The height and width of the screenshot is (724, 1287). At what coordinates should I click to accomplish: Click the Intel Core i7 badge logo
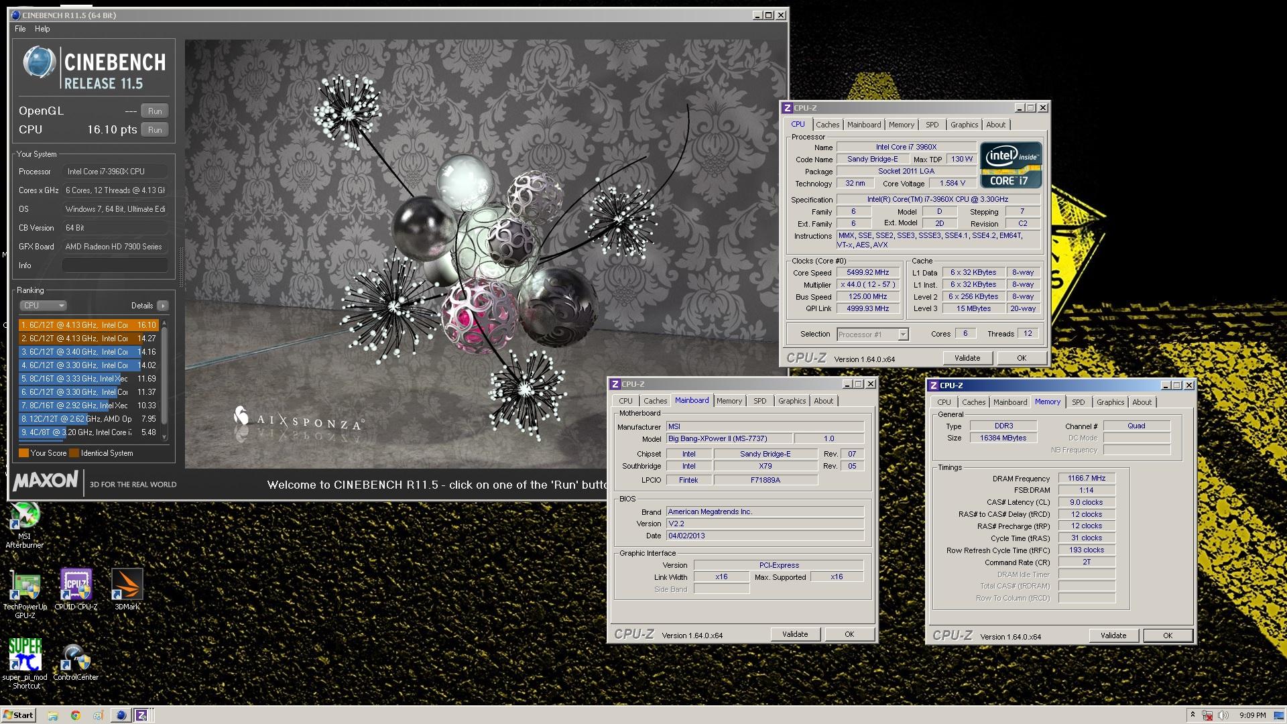[x=1011, y=165]
